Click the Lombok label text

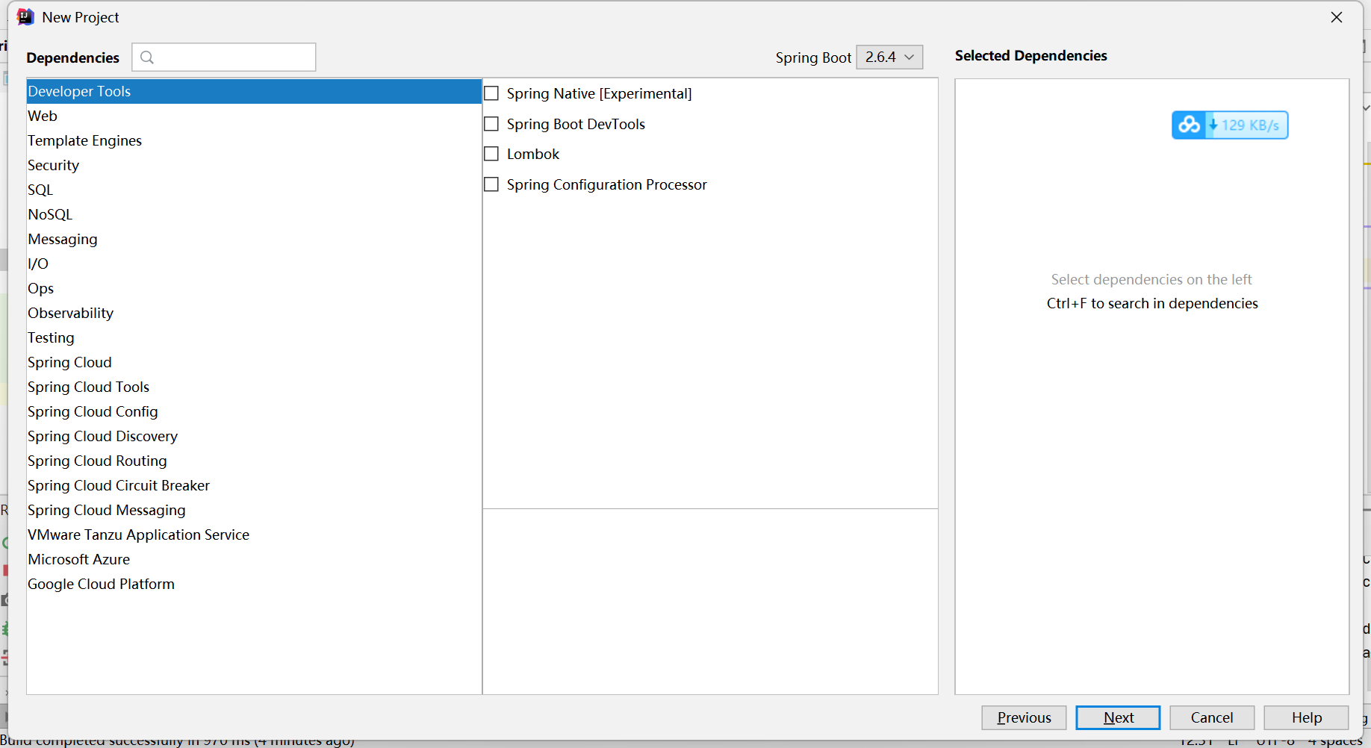pos(533,154)
